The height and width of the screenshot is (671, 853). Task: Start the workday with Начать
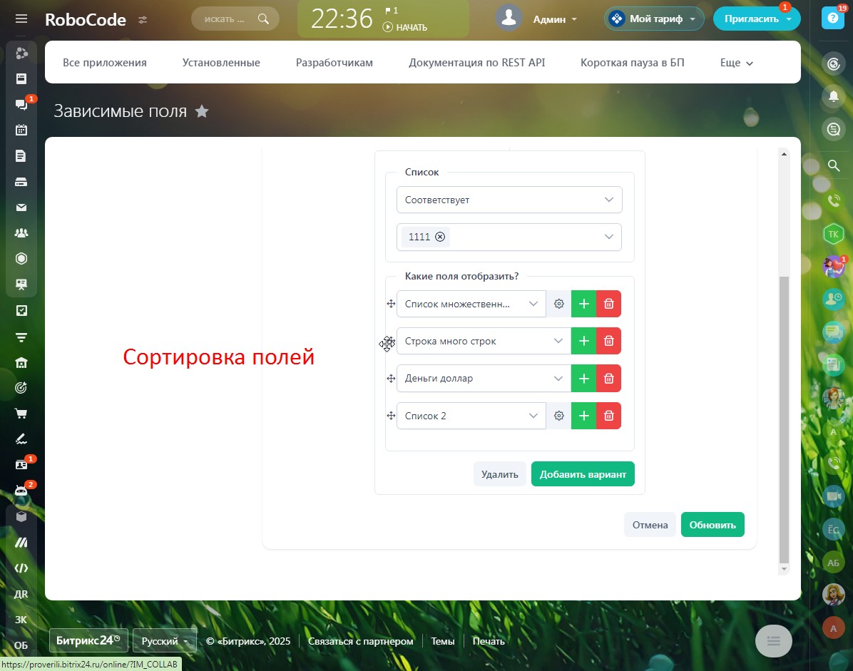tap(405, 28)
